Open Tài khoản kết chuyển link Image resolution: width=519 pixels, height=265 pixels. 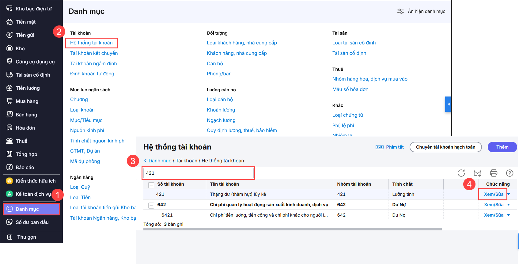tap(94, 53)
